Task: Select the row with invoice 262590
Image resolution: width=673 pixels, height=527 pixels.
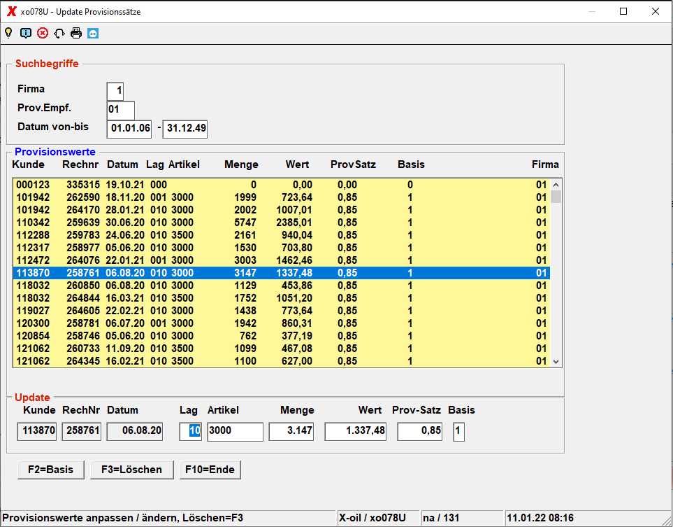Action: [282, 197]
